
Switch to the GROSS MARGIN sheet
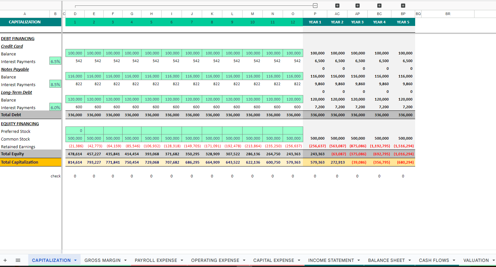[103, 260]
